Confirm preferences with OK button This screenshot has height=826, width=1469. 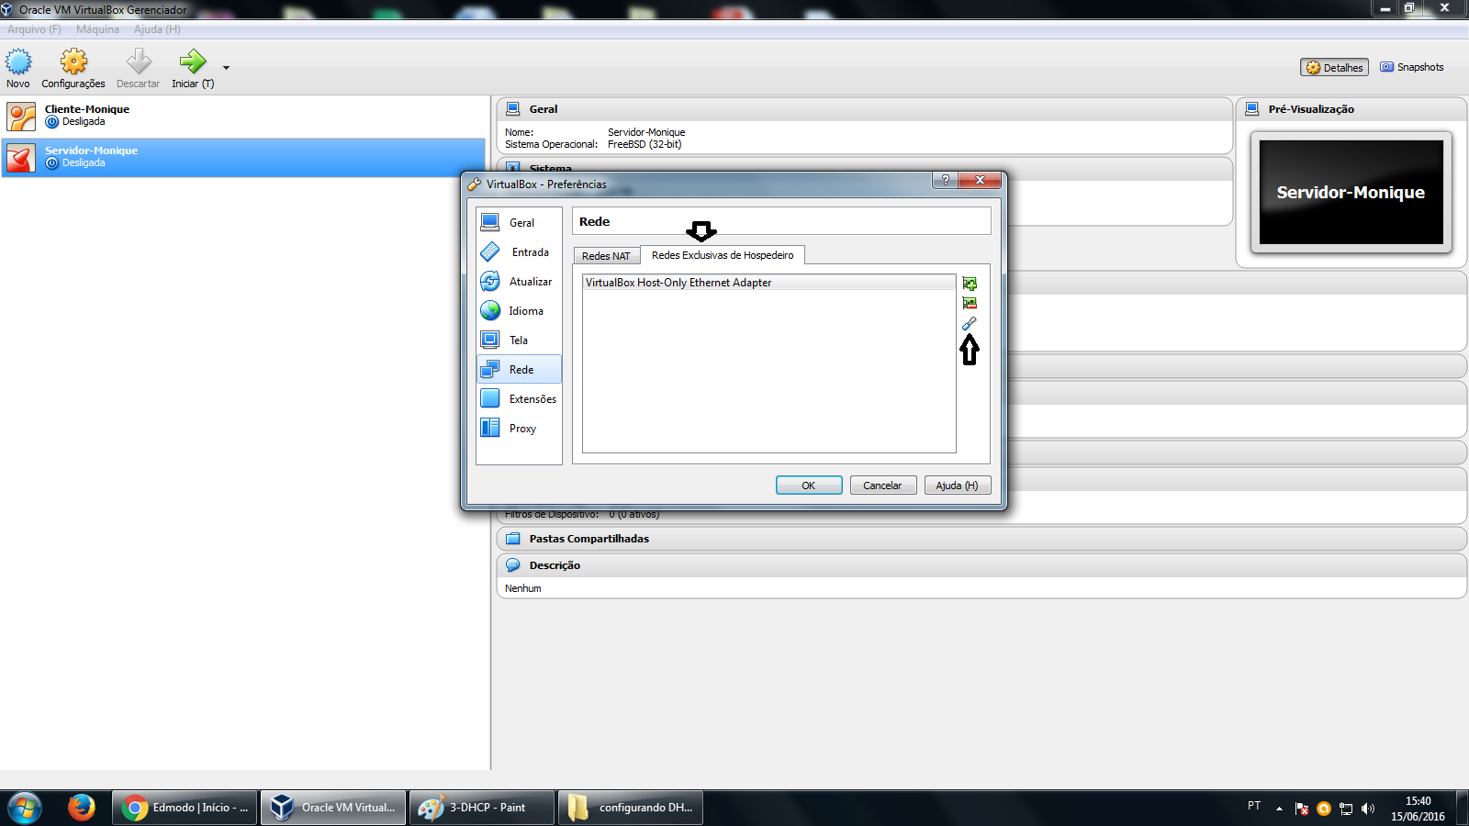point(809,486)
